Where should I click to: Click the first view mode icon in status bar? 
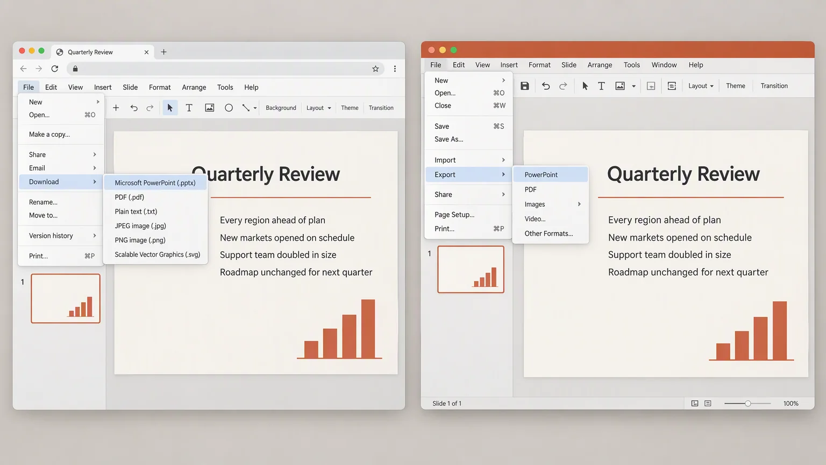(695, 403)
